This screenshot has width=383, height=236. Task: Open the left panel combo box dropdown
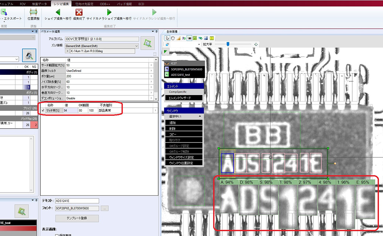(16, 59)
